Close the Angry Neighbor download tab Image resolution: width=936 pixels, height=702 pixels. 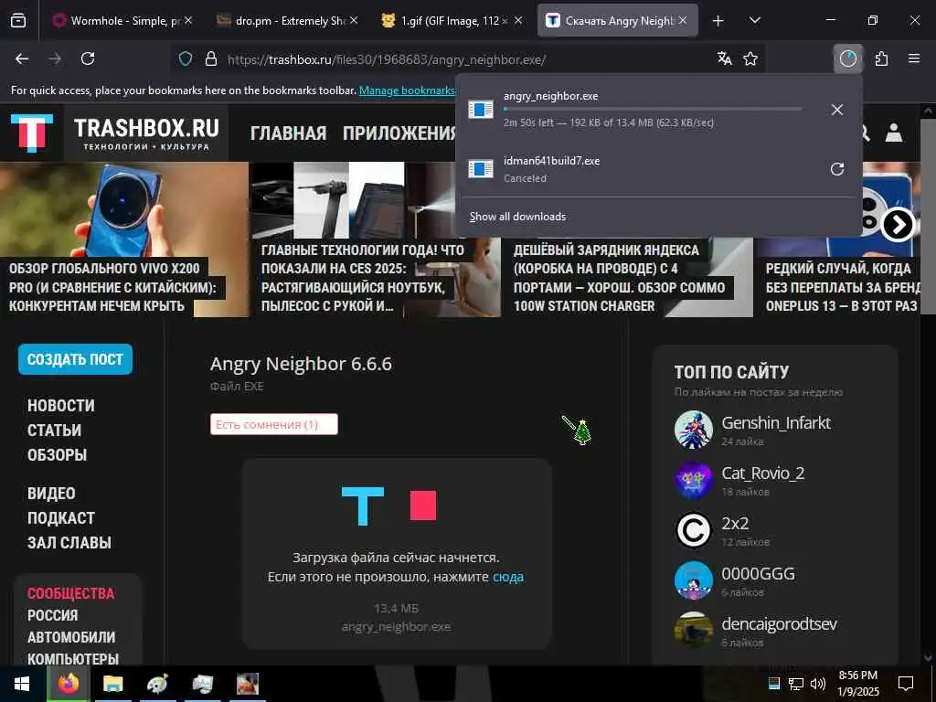tap(683, 20)
